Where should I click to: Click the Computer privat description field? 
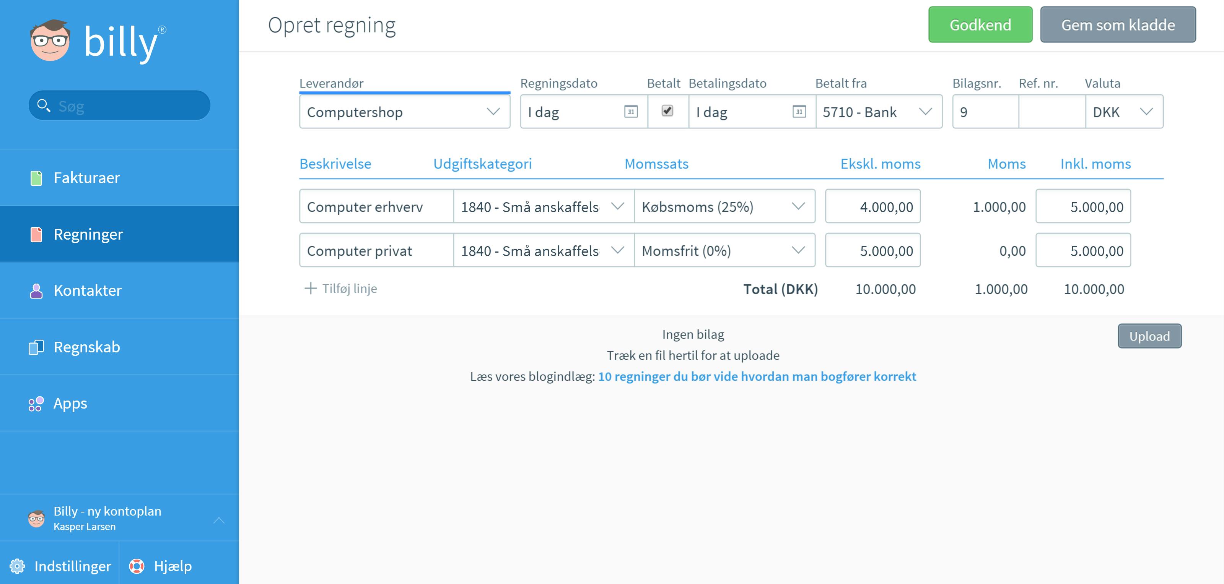pyautogui.click(x=376, y=250)
